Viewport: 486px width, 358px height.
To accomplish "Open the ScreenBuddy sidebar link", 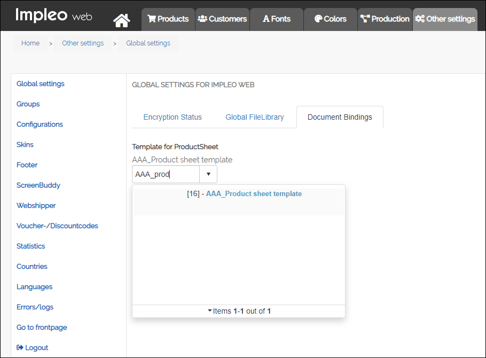I will (x=38, y=185).
